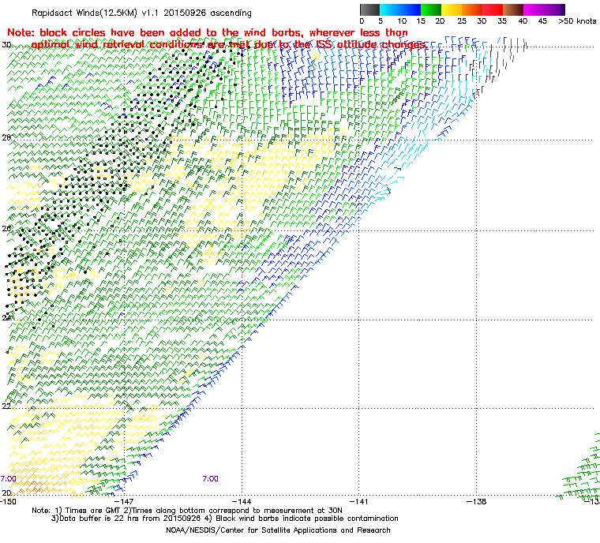The image size is (600, 543).
Task: Click the longitude axis label '-138'
Action: pyautogui.click(x=476, y=501)
